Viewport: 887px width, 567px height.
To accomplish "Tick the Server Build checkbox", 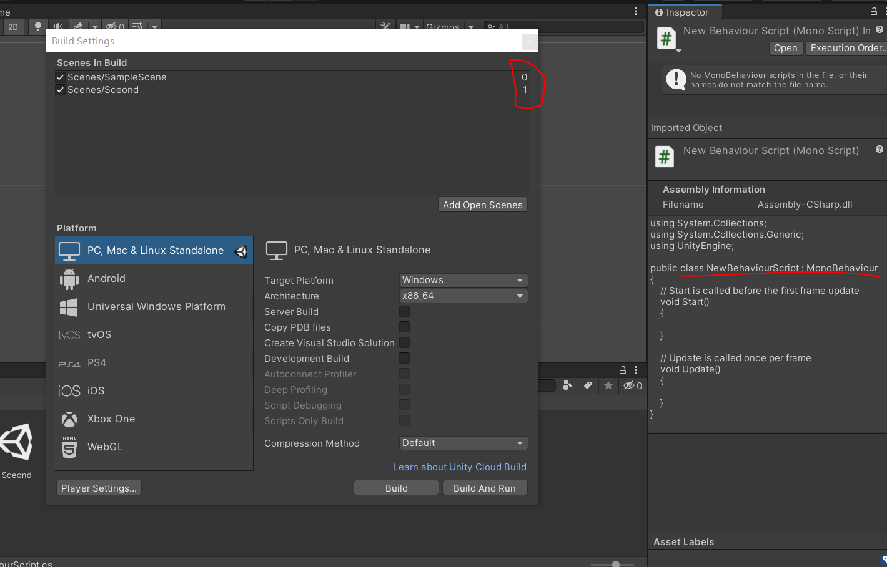I will pyautogui.click(x=405, y=311).
